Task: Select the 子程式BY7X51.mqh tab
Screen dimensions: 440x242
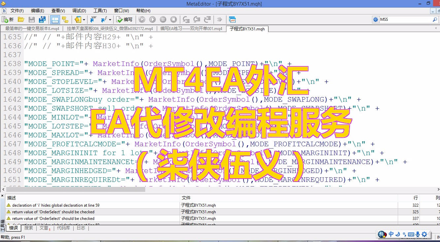Action: (x=247, y=29)
